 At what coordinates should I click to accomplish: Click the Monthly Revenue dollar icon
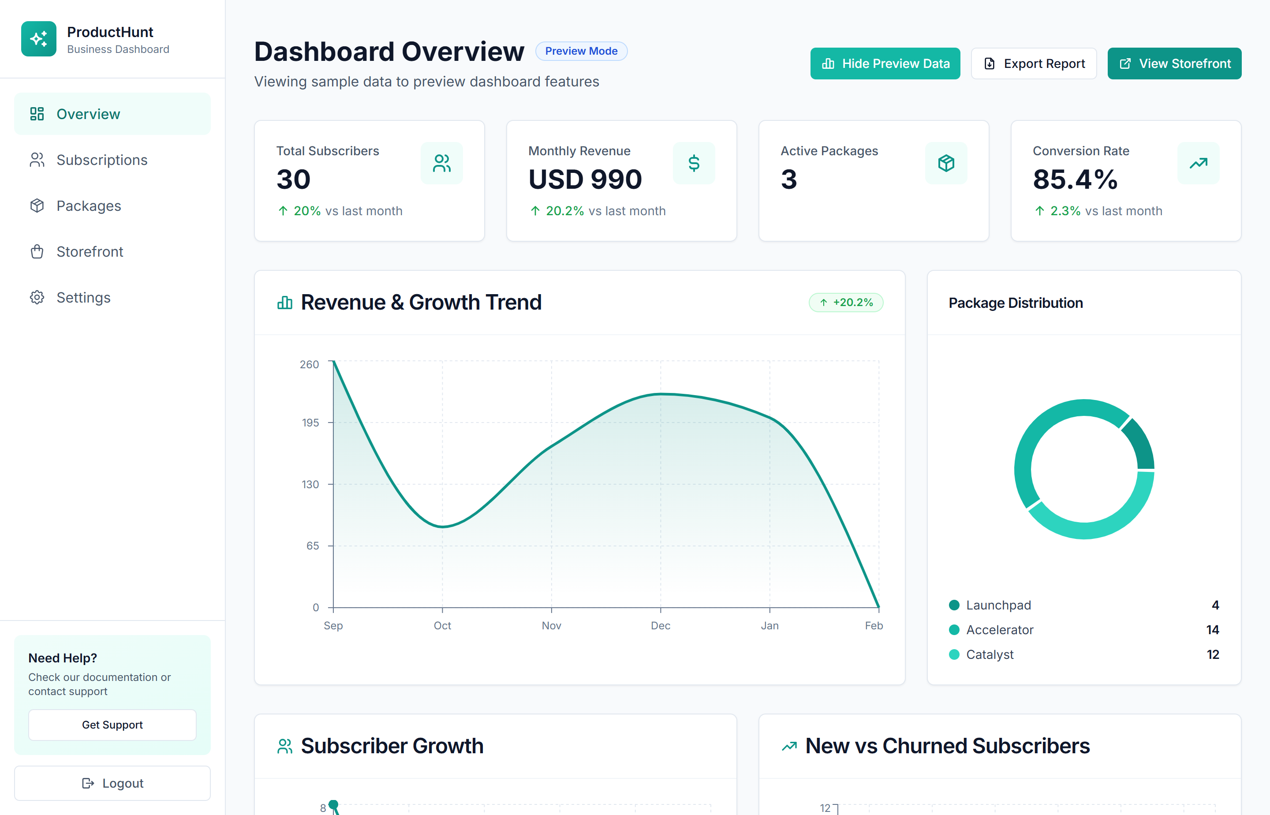coord(694,163)
